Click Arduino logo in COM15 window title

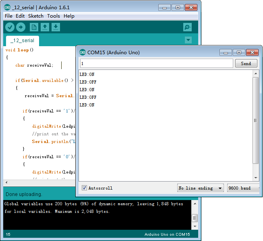click(82, 52)
